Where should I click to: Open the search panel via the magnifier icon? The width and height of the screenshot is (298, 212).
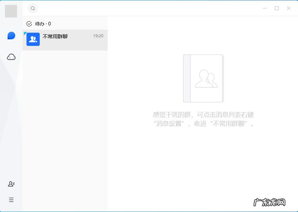[32, 8]
